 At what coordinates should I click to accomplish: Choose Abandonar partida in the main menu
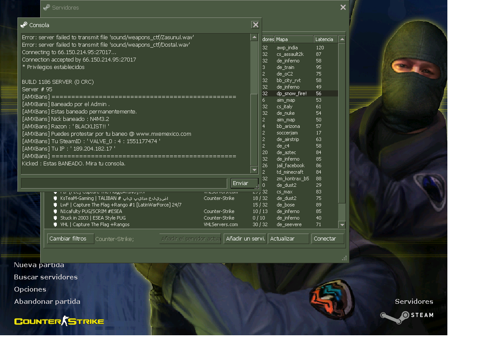tap(47, 302)
